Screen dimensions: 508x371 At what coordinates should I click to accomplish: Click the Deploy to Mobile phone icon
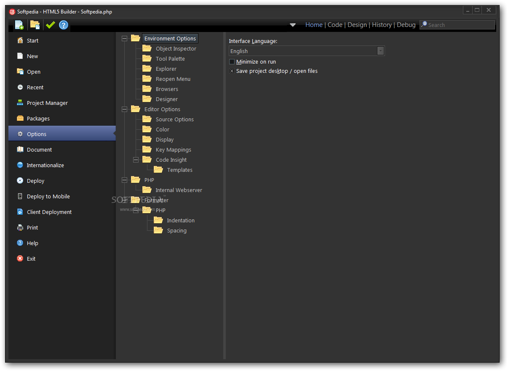(x=20, y=196)
